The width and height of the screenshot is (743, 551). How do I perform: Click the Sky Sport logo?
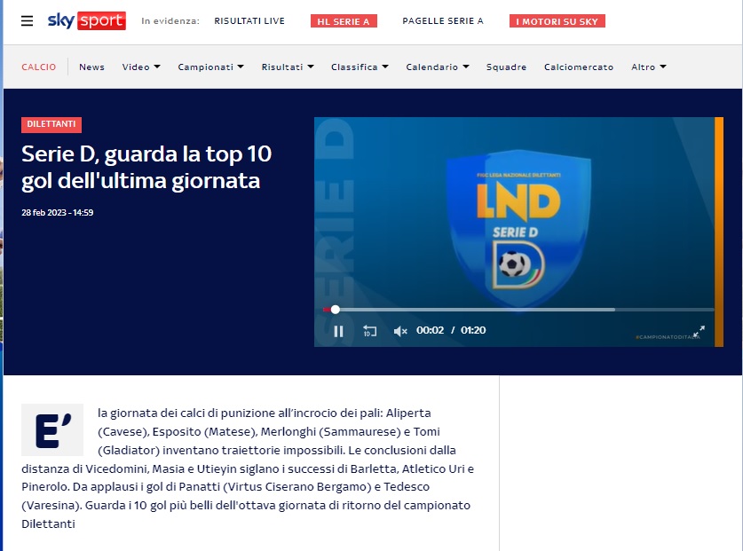point(86,20)
